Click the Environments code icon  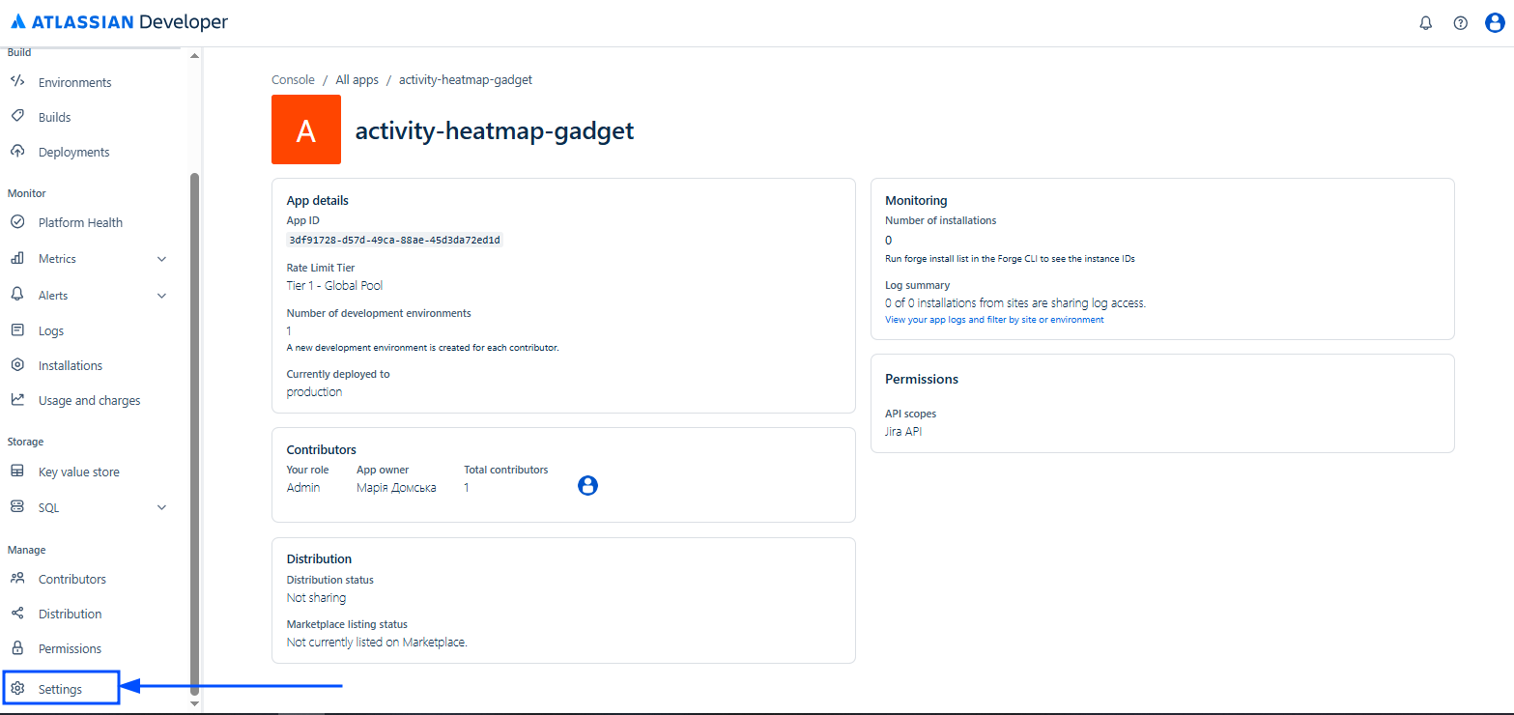coord(17,82)
